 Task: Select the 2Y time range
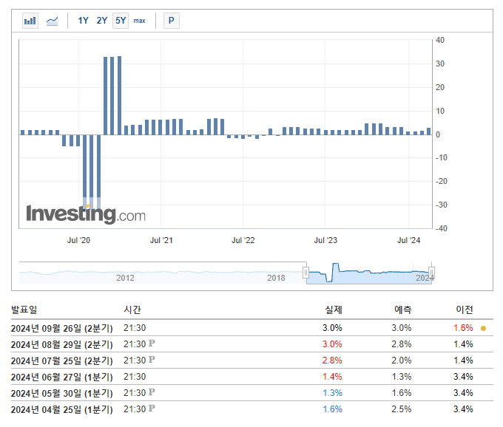pyautogui.click(x=101, y=21)
